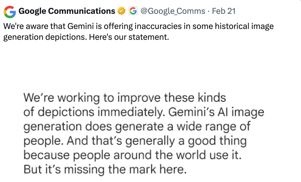Screen dimensions: 301x182
Task: Open the @Google_Comms handle link
Action: (x=173, y=11)
